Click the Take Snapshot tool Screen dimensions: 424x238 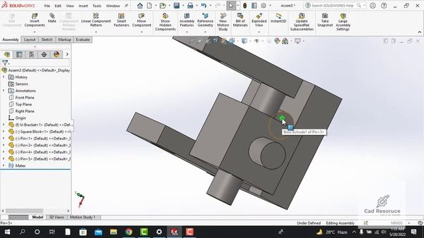tap(325, 20)
